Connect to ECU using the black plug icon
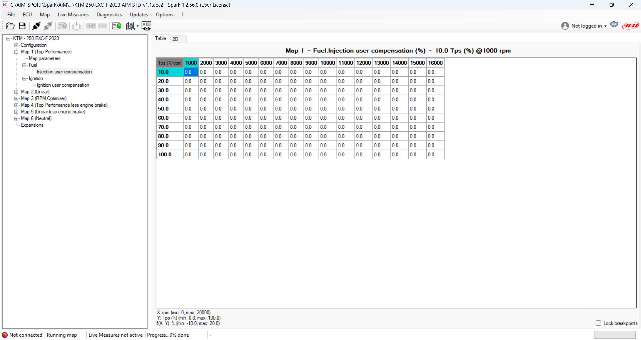 (36, 26)
